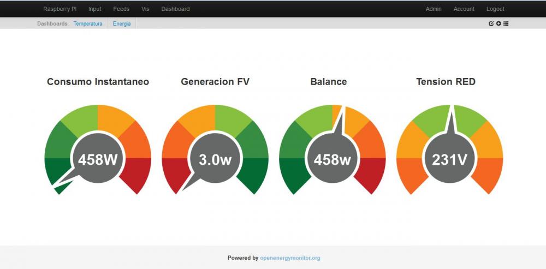Click the Tension RED title

pyautogui.click(x=446, y=82)
